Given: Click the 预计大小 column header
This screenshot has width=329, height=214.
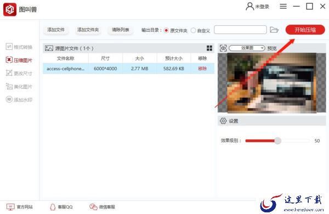Looking at the screenshot, I should tap(174, 58).
